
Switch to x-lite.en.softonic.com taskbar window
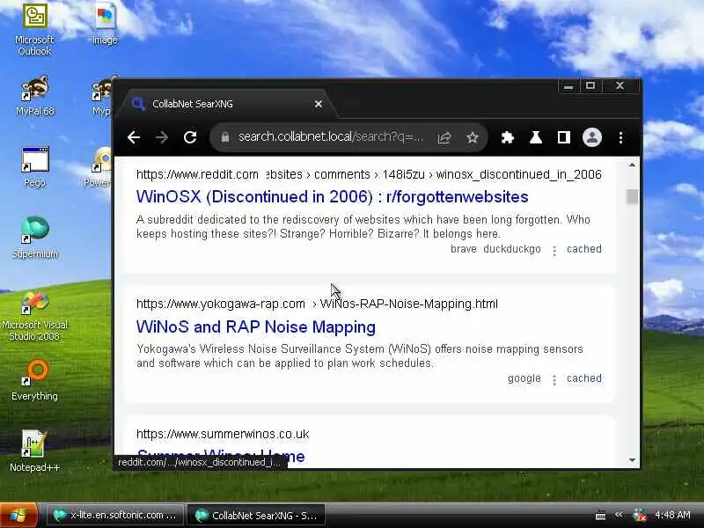115,516
